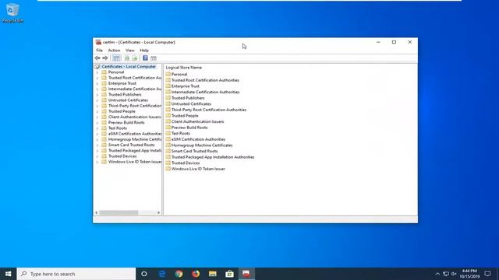
Task: Select Smart Card Trusted Roots in console tree
Action: pos(131,145)
